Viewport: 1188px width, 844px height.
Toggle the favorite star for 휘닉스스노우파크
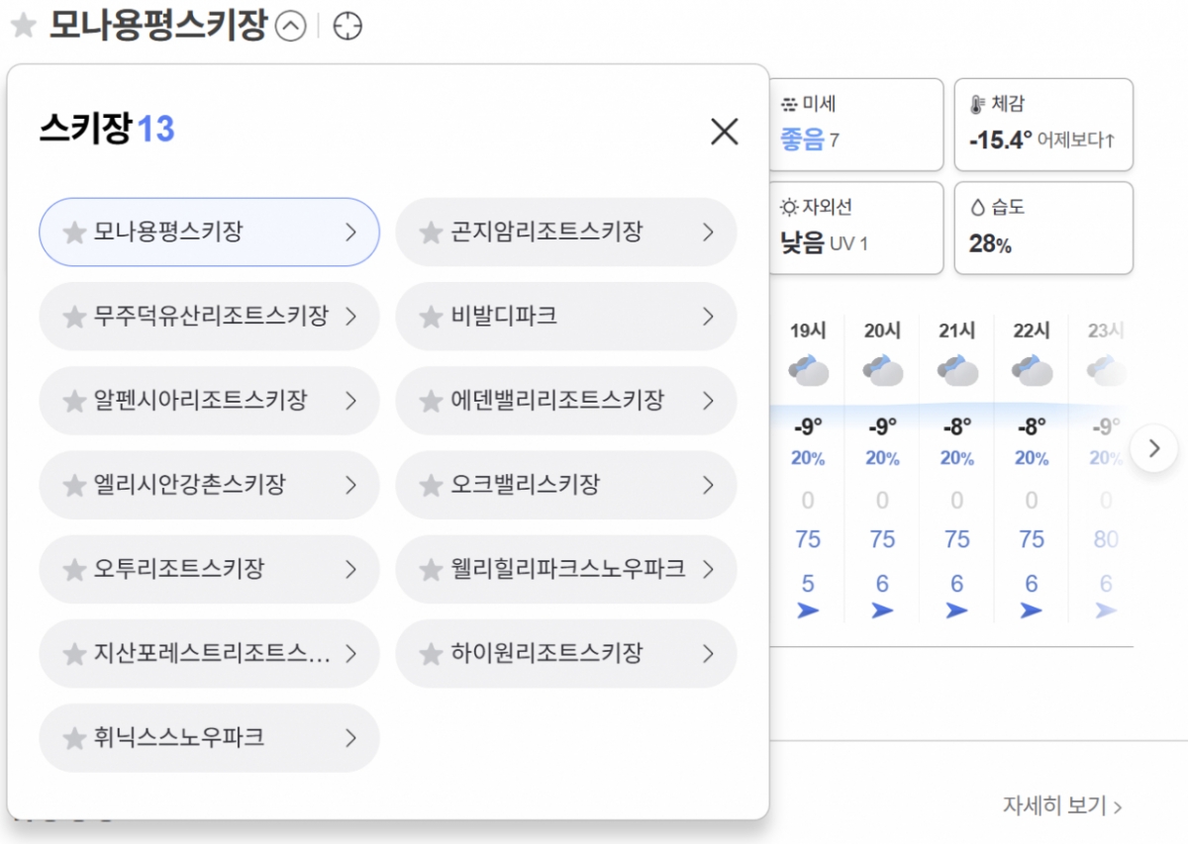click(x=73, y=737)
